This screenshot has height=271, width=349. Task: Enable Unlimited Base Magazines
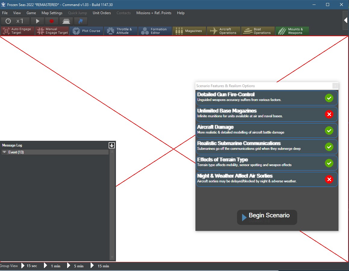click(x=329, y=114)
